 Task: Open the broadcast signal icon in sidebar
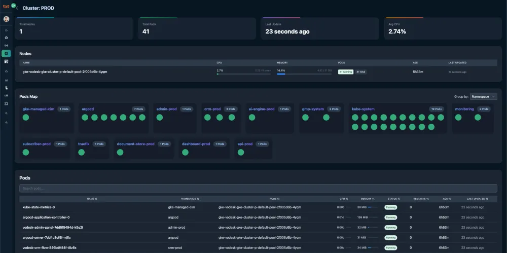(x=6, y=45)
